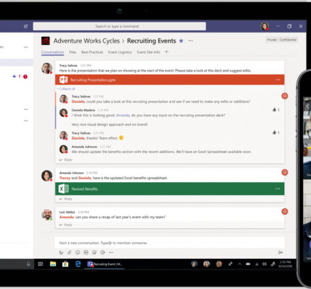Switch to the Files tab

pos(72,52)
